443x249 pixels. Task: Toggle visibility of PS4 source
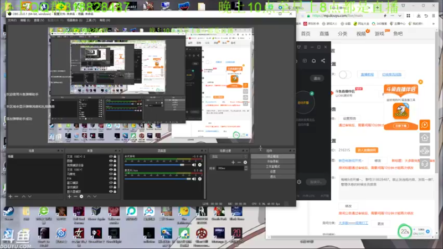point(111,178)
